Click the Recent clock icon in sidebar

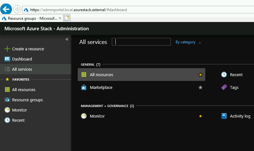click(x=7, y=120)
